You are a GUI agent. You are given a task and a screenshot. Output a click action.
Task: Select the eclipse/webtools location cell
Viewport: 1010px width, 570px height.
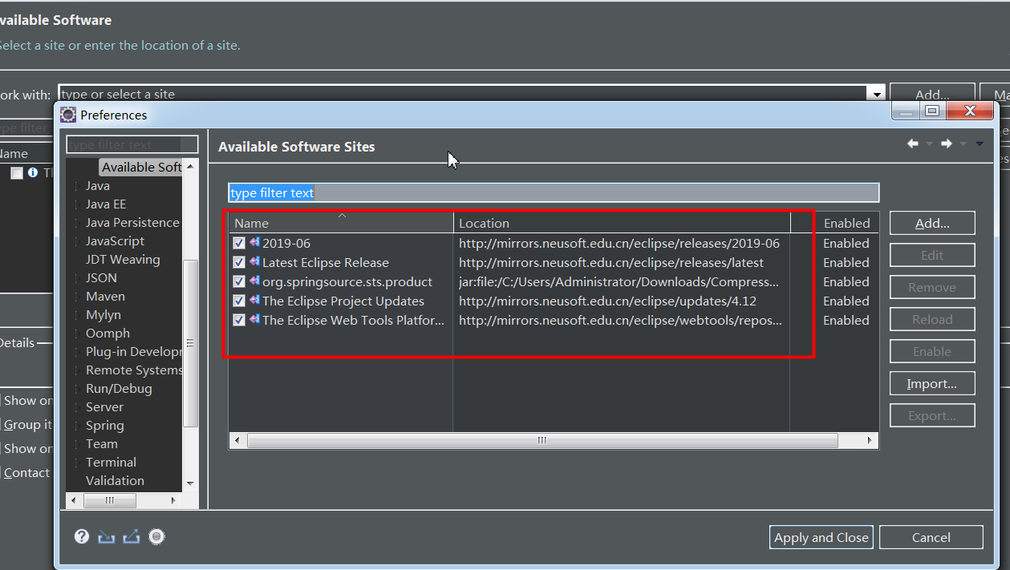point(622,320)
